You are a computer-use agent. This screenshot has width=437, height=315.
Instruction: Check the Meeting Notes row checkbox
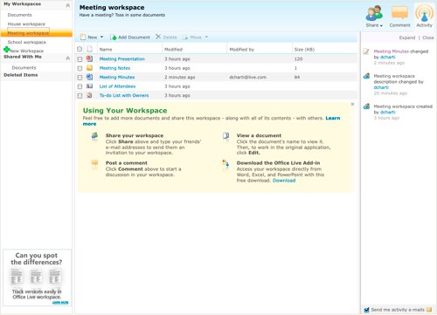click(80, 68)
